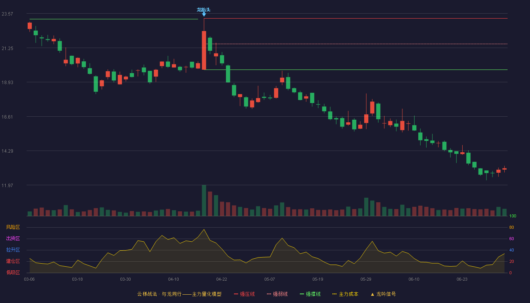The image size is (530, 303).
Task: Click the 低吸区 zone label
Action: coord(13,272)
